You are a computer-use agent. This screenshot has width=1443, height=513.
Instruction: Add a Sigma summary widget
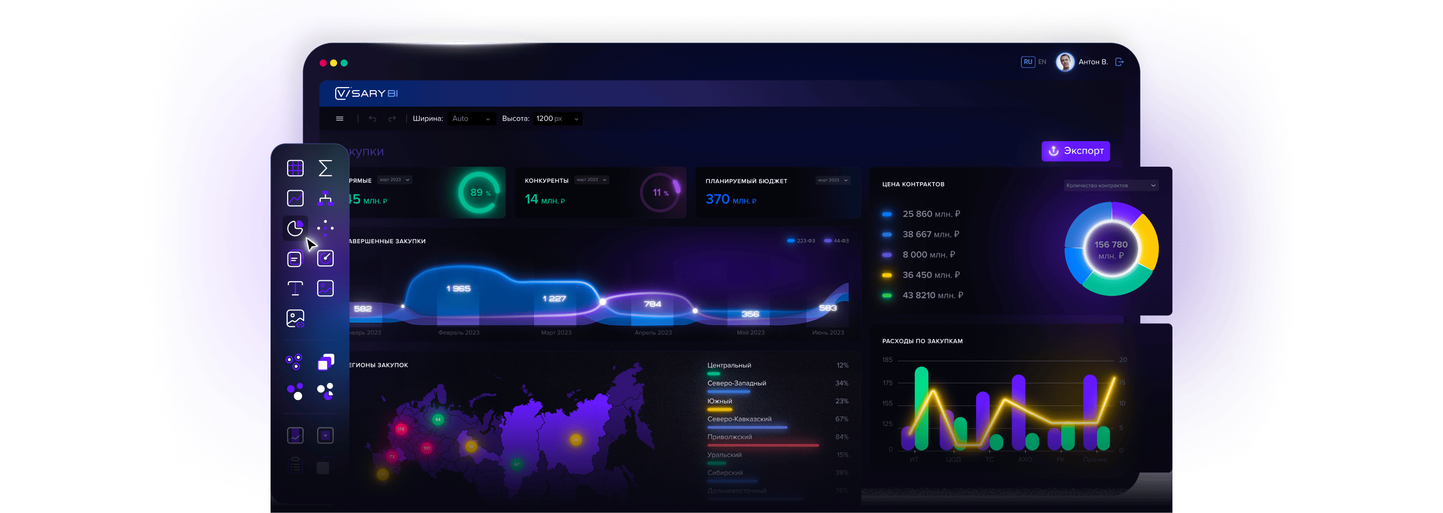(x=325, y=168)
